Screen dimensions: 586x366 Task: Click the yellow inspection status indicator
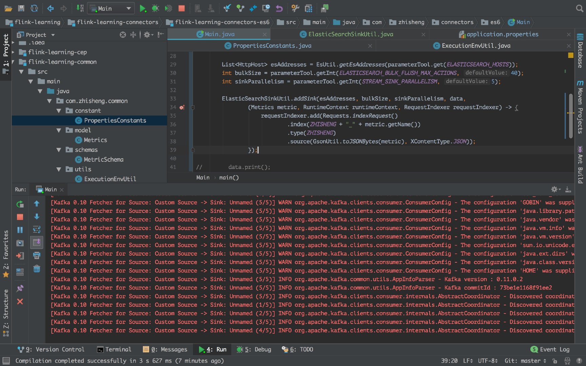pyautogui.click(x=570, y=55)
